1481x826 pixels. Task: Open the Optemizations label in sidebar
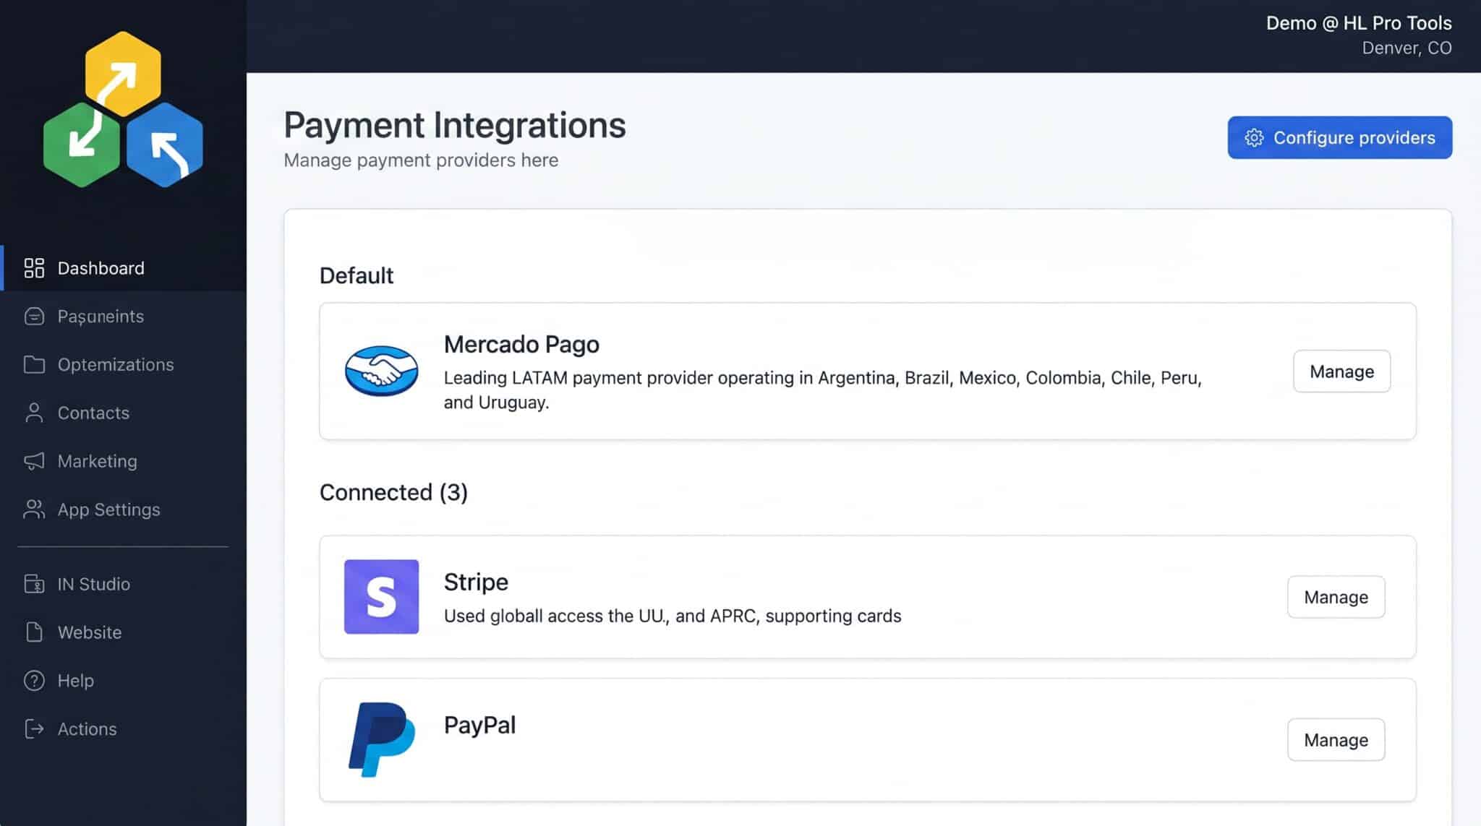coord(116,364)
